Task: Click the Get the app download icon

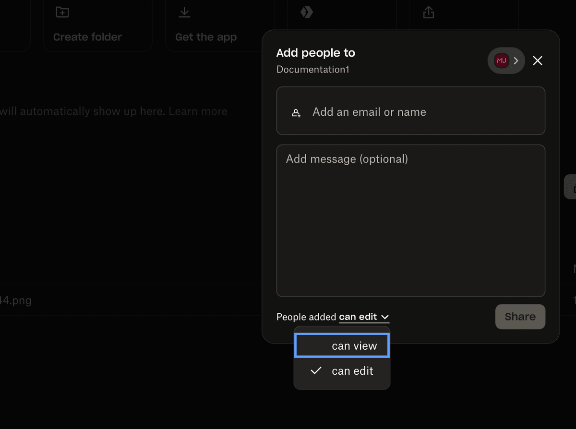Action: 184,12
